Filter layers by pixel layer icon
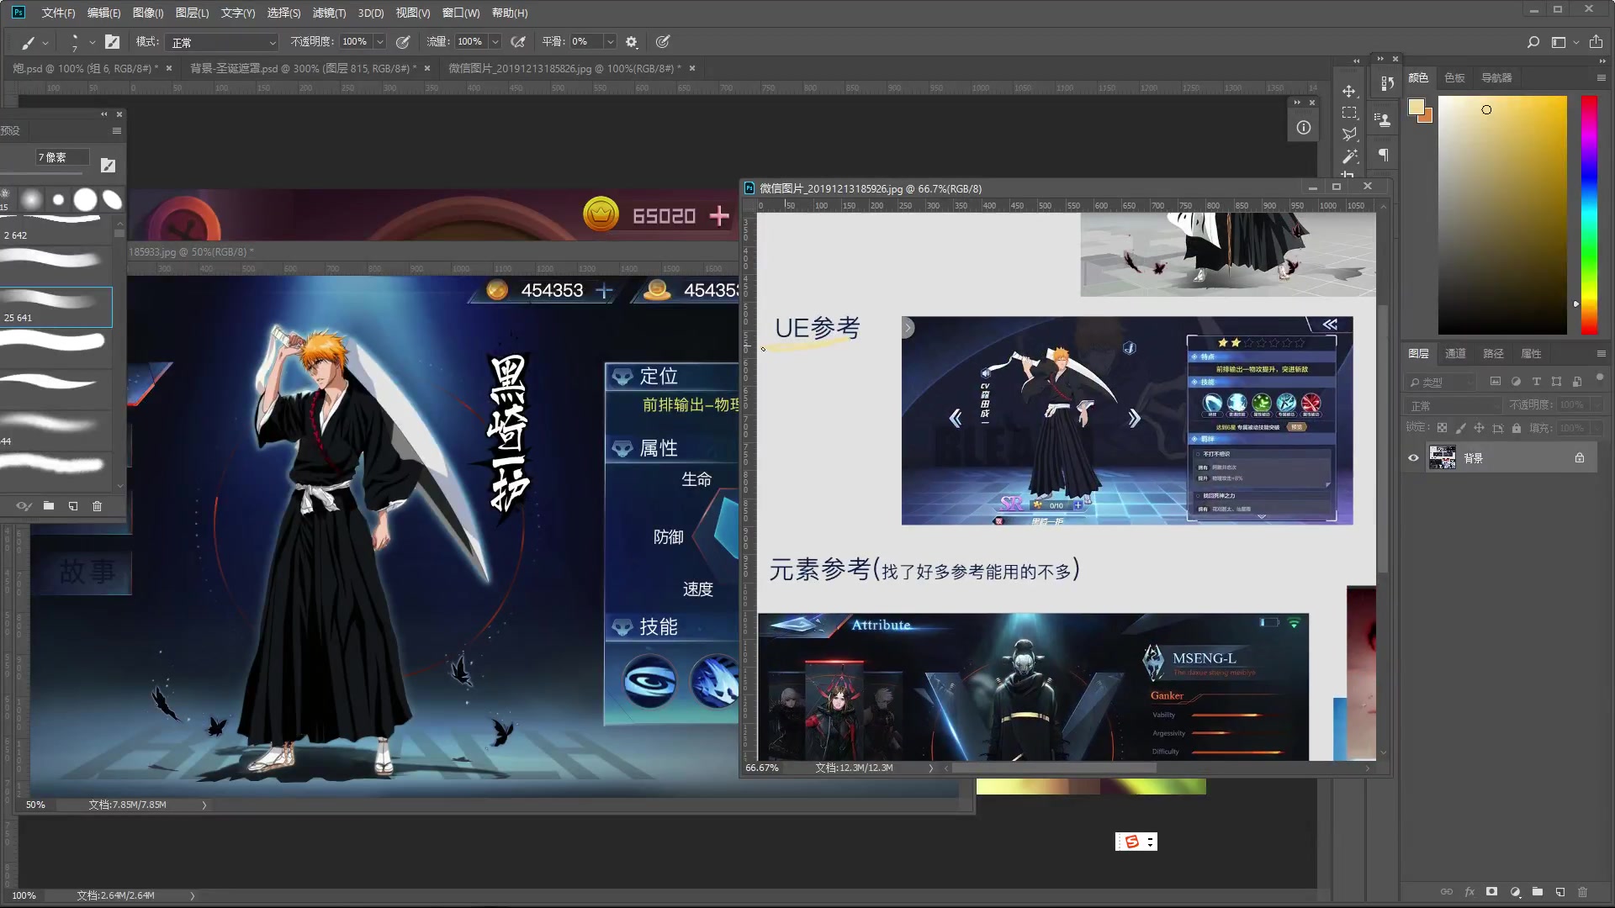 click(1496, 382)
